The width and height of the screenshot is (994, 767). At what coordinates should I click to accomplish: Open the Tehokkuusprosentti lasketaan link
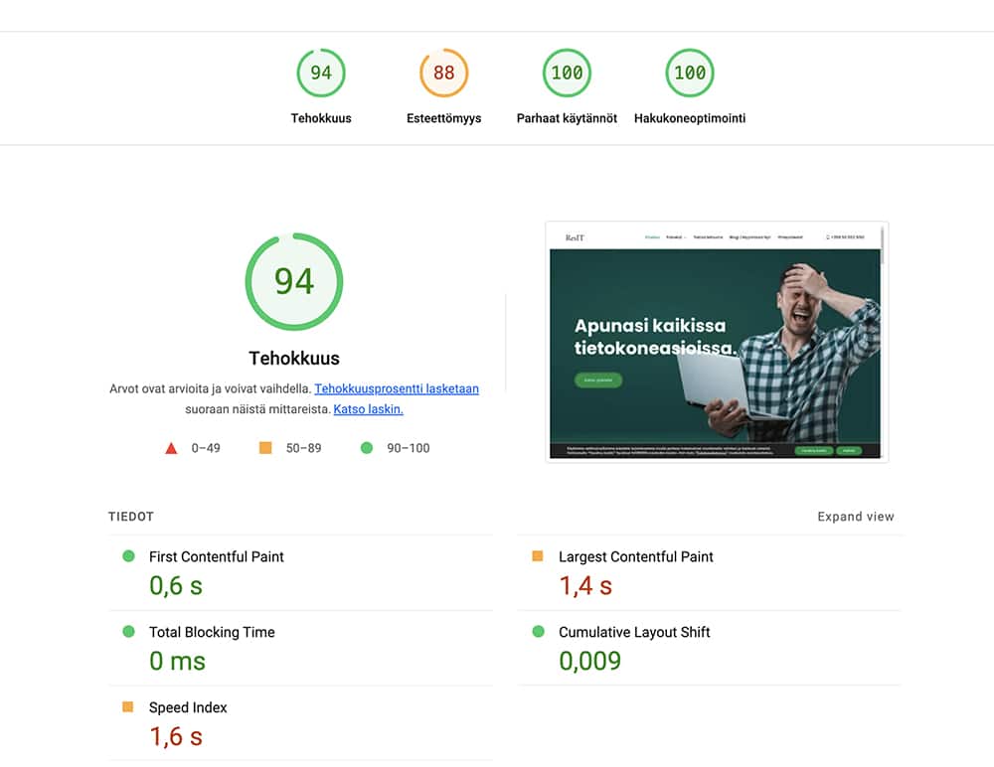[x=397, y=389]
